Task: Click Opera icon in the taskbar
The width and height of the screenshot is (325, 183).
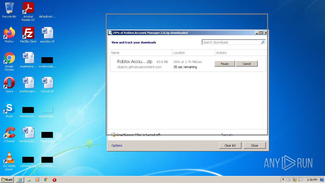Action: pos(54,180)
